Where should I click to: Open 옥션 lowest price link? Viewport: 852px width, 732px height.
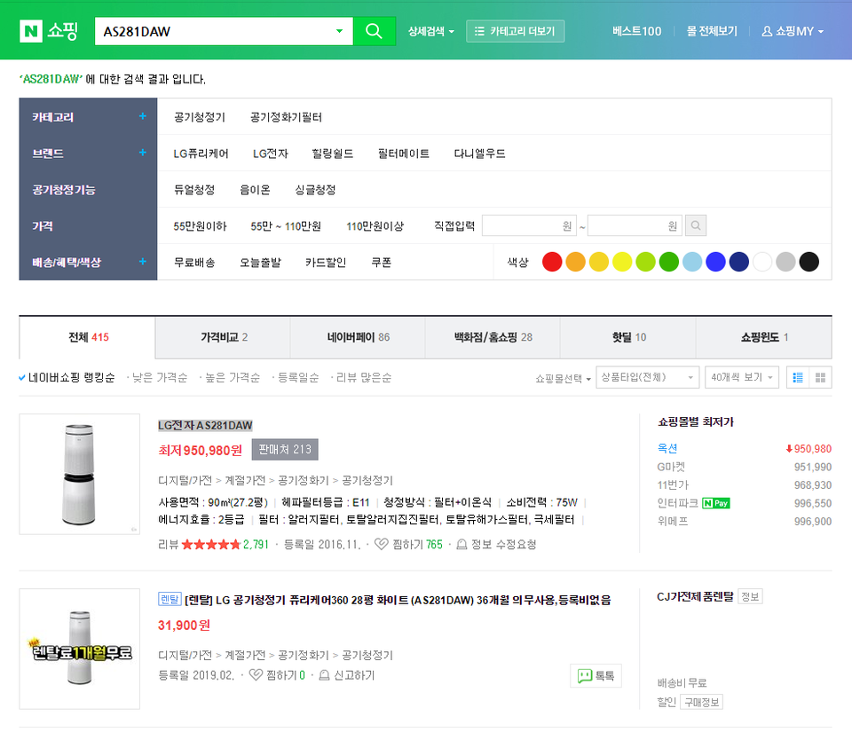pyautogui.click(x=667, y=448)
